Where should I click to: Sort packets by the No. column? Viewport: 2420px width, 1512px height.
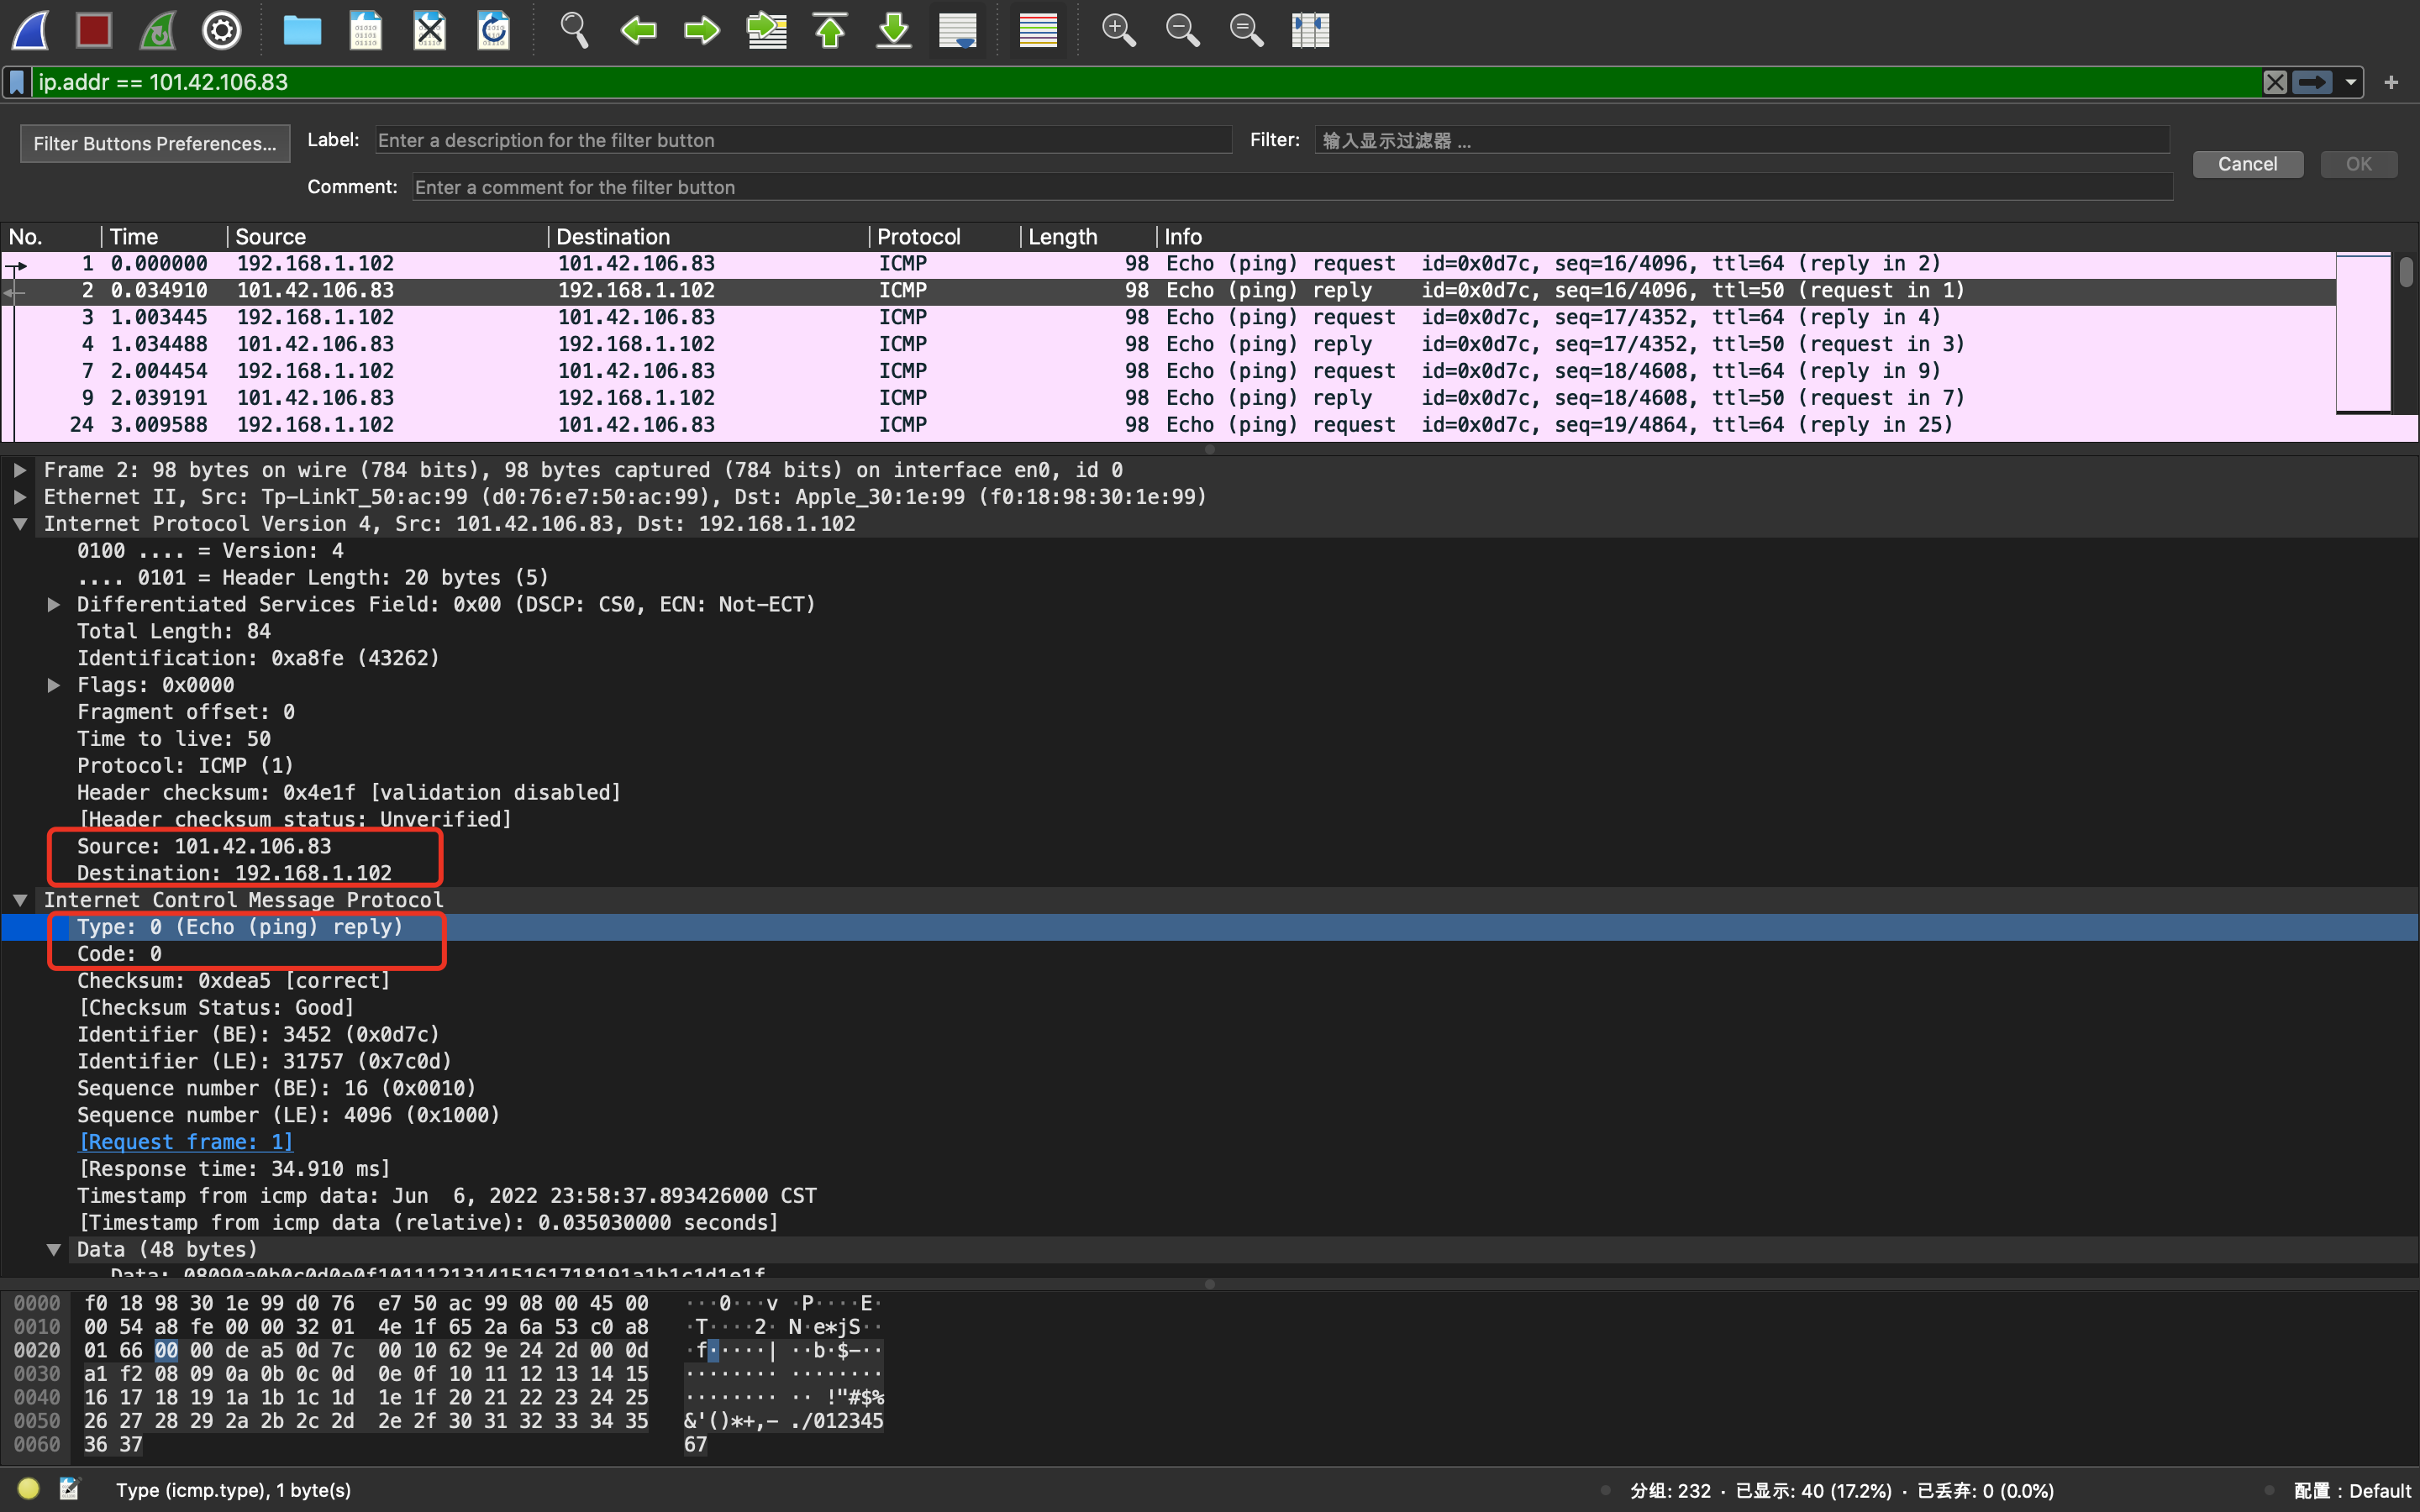pyautogui.click(x=50, y=237)
